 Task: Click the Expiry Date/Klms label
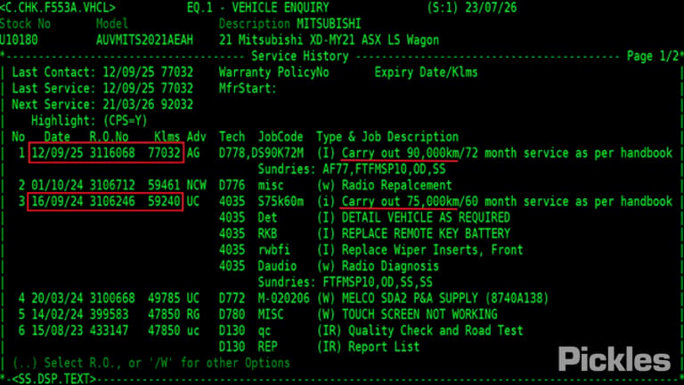point(426,72)
